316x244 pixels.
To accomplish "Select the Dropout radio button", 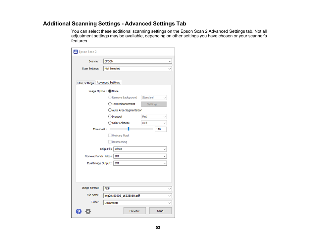I will pos(110,116).
